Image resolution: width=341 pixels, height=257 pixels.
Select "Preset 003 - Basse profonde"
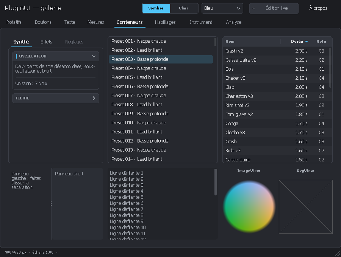coord(161,59)
